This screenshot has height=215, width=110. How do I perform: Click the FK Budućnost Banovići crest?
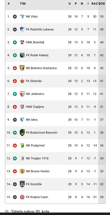22,132
